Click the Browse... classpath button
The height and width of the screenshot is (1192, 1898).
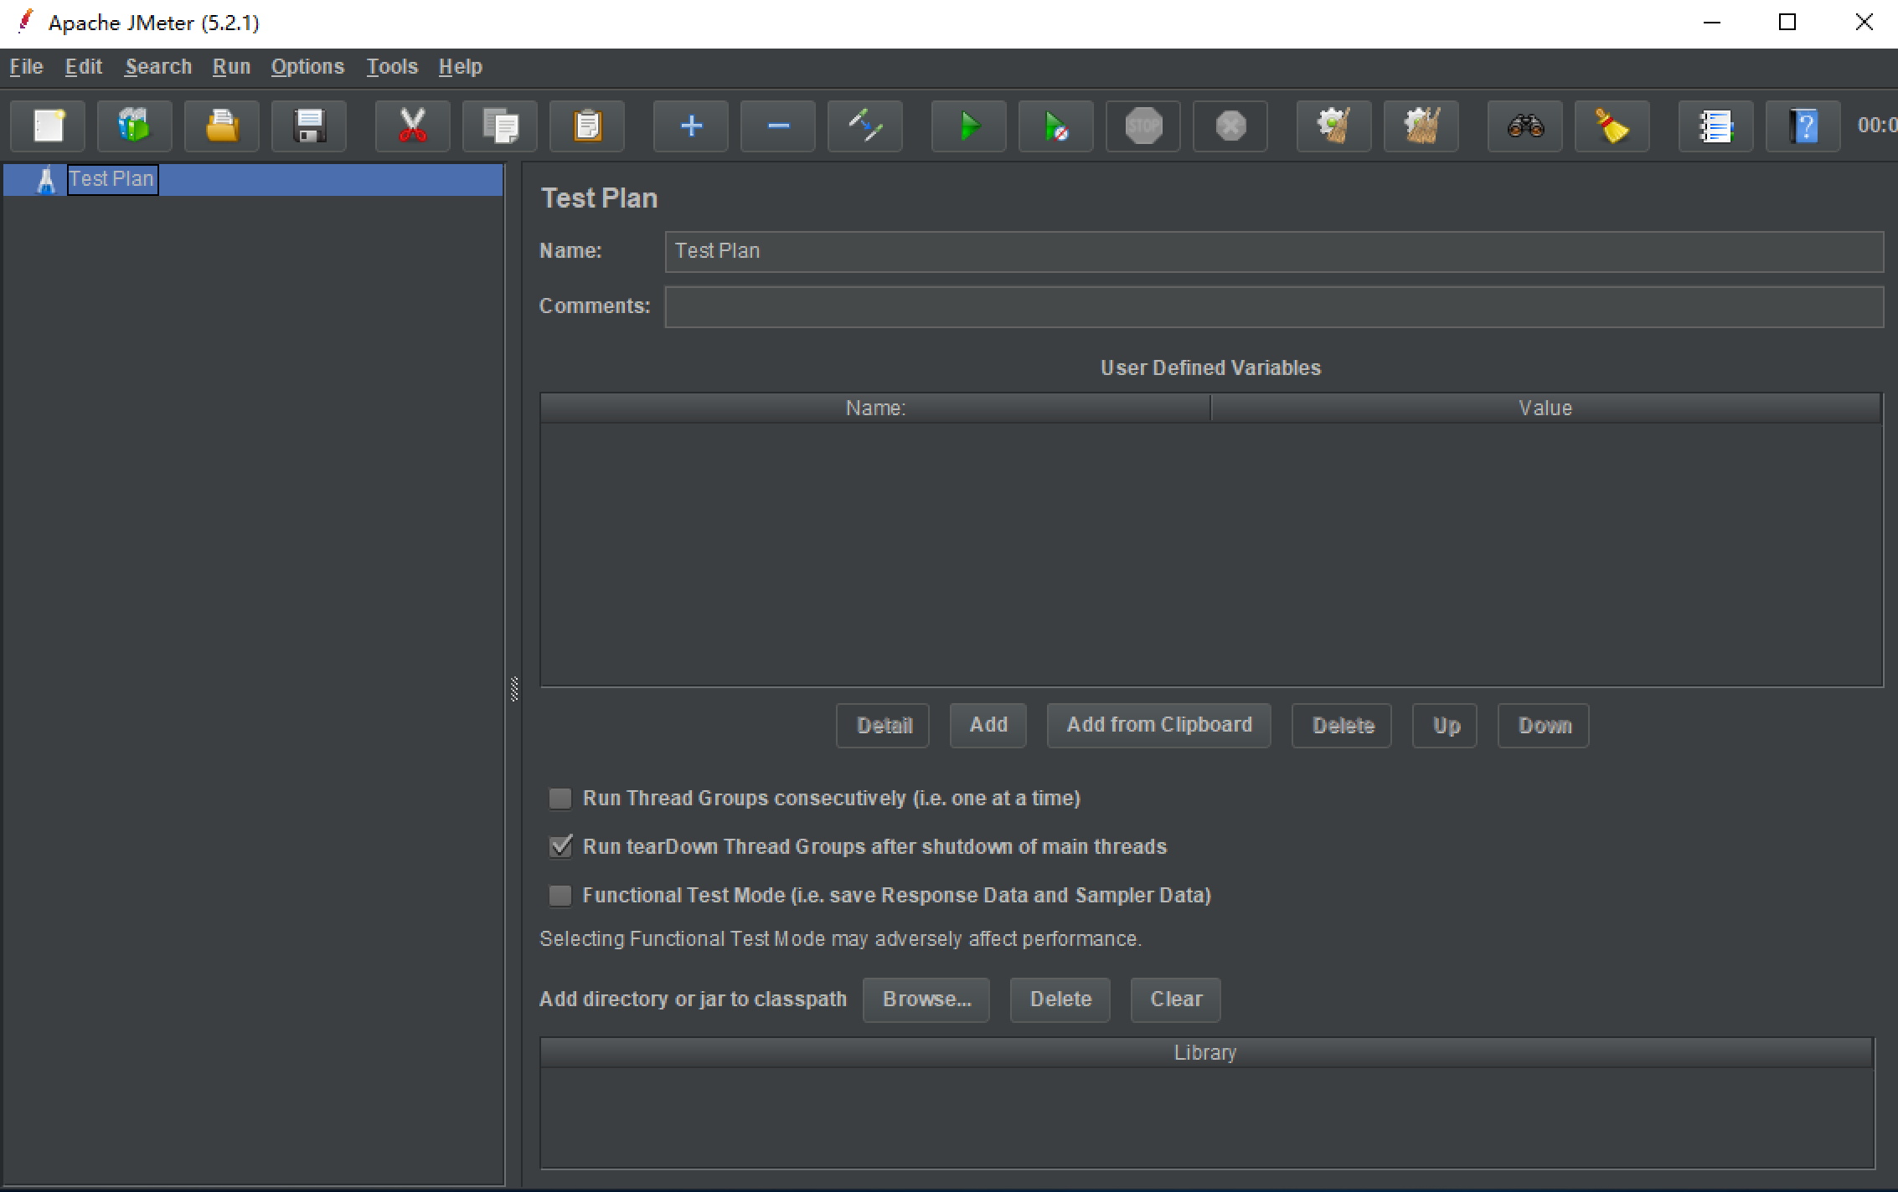coord(926,999)
